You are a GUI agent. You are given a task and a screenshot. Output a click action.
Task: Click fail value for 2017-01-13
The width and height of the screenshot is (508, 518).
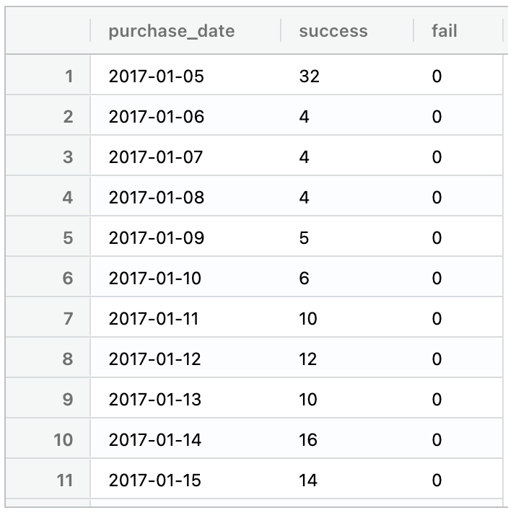click(x=437, y=399)
